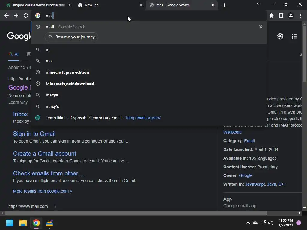Open the Temp Mail temp-mail.org suggestion
This screenshot has height=230, width=307.
[x=149, y=118]
